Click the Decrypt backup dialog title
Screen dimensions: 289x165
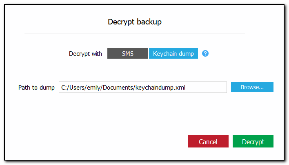pos(134,22)
